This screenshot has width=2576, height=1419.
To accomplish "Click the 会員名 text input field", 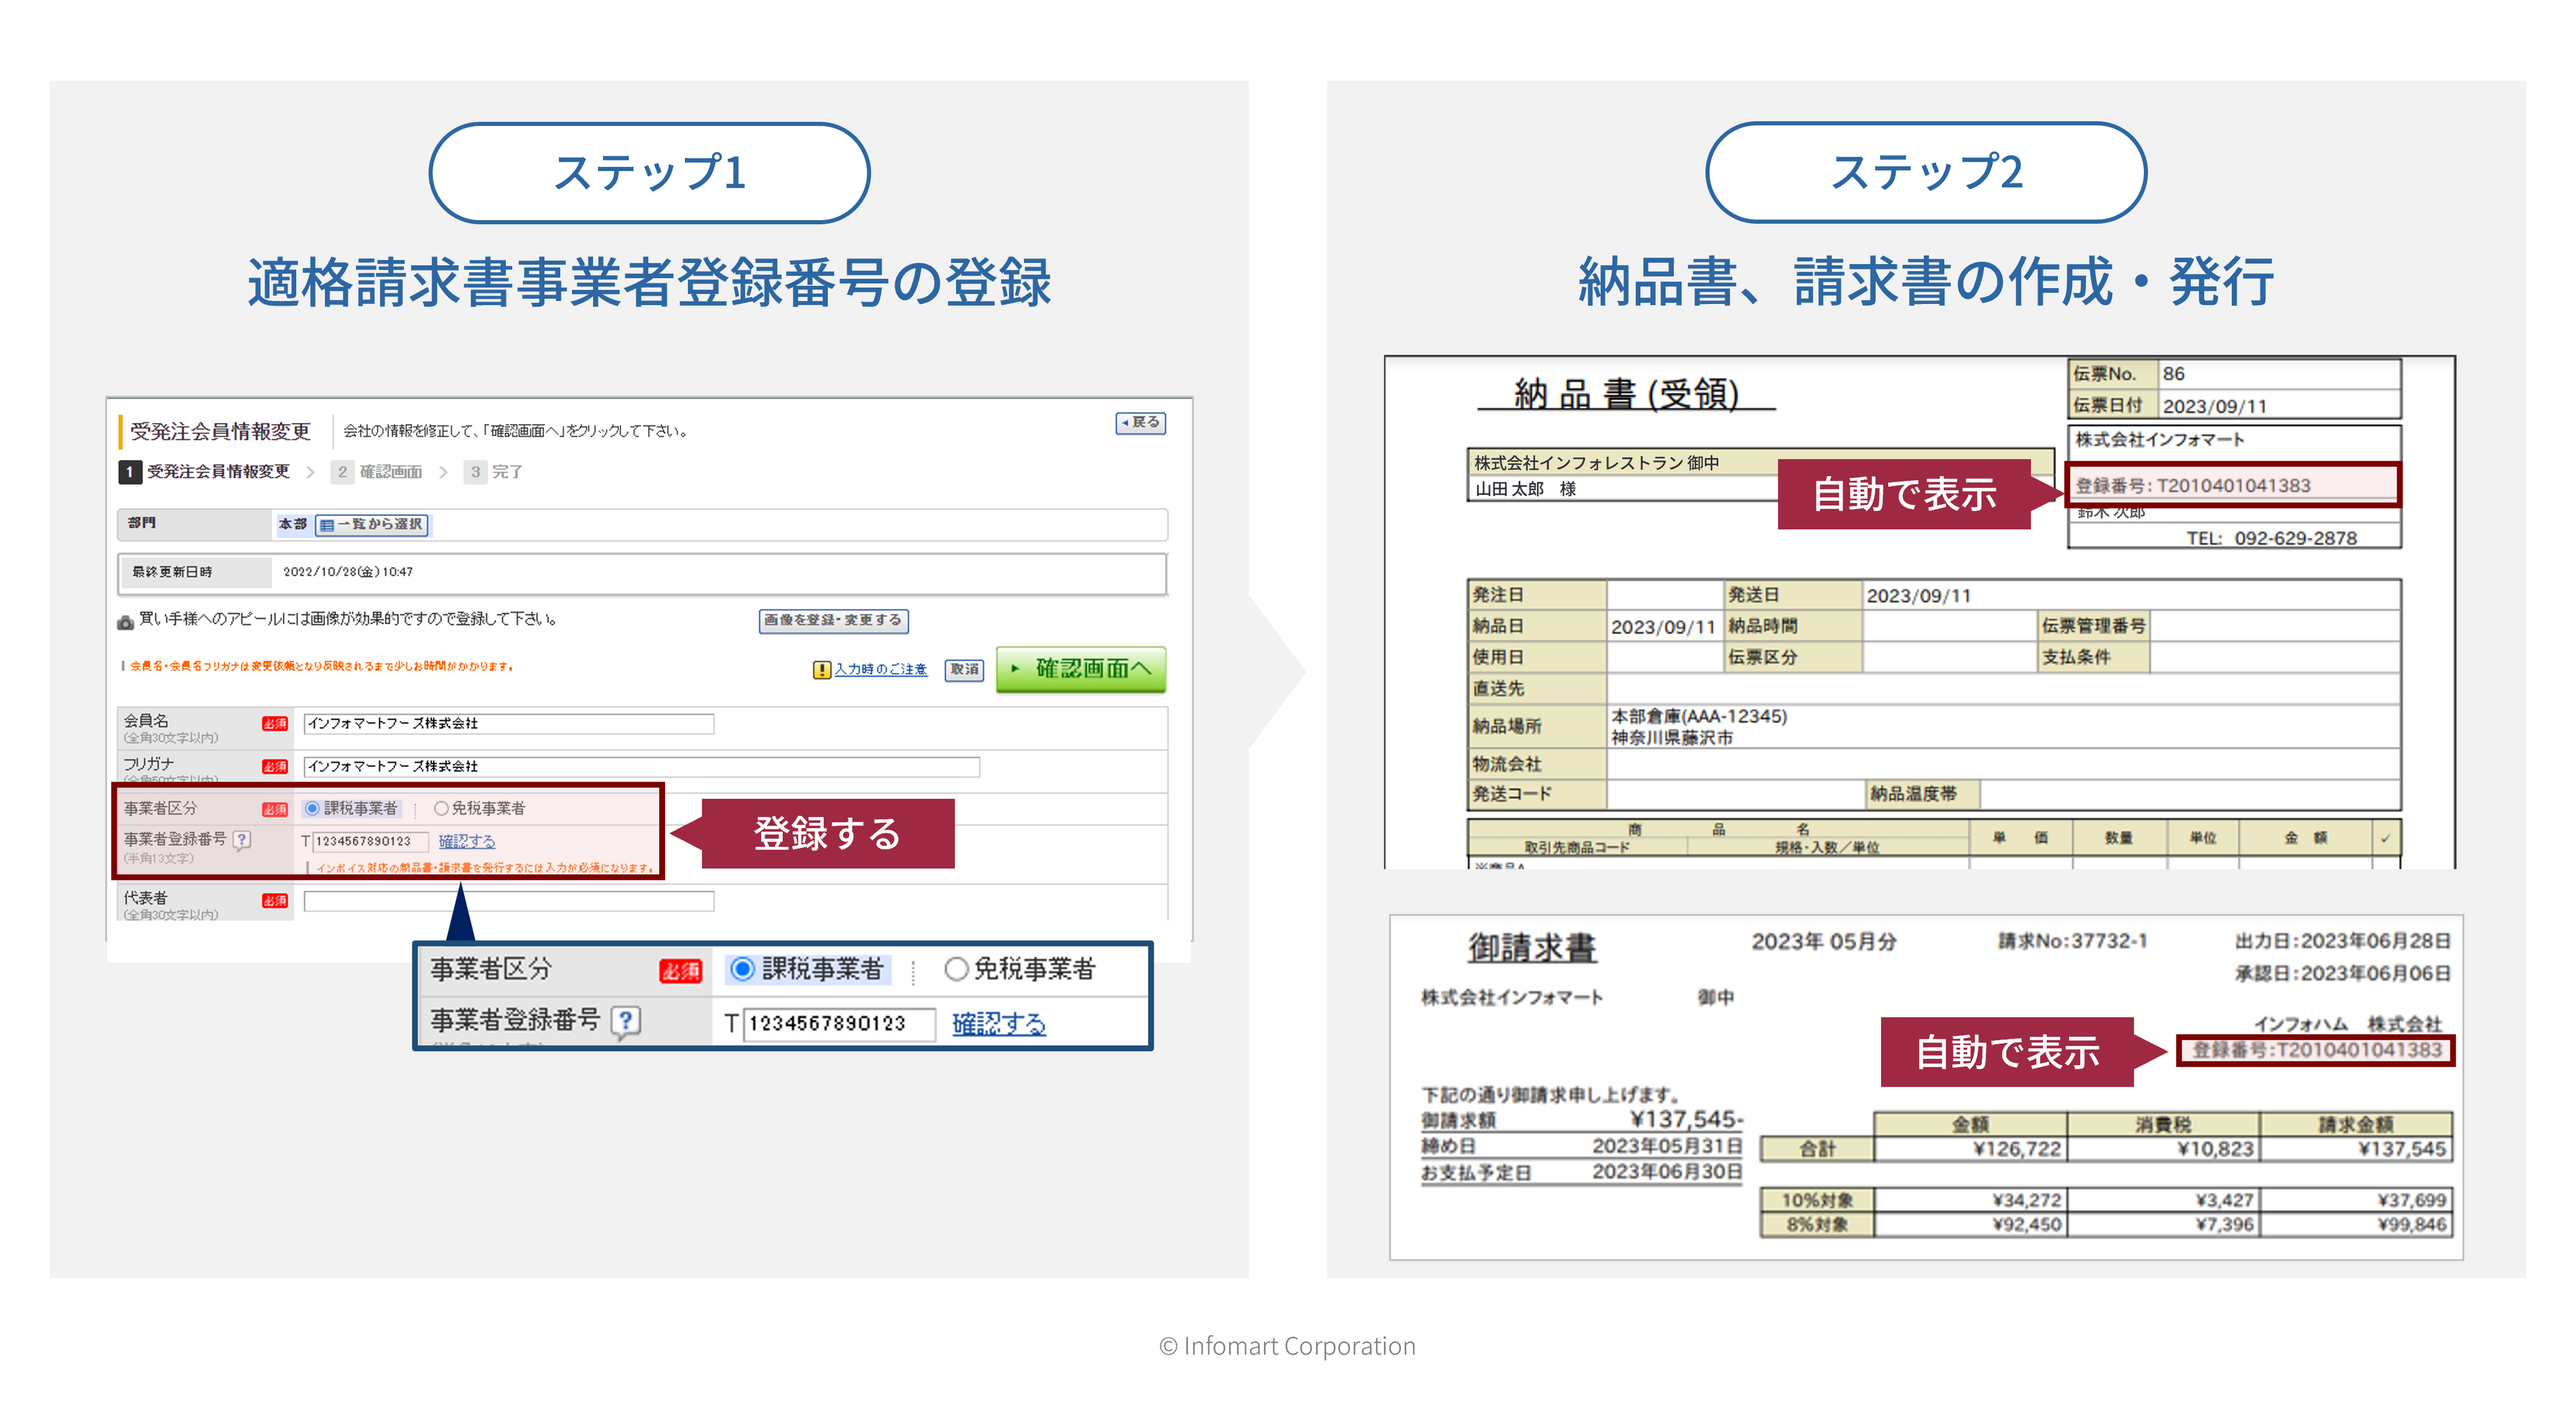I will [508, 724].
